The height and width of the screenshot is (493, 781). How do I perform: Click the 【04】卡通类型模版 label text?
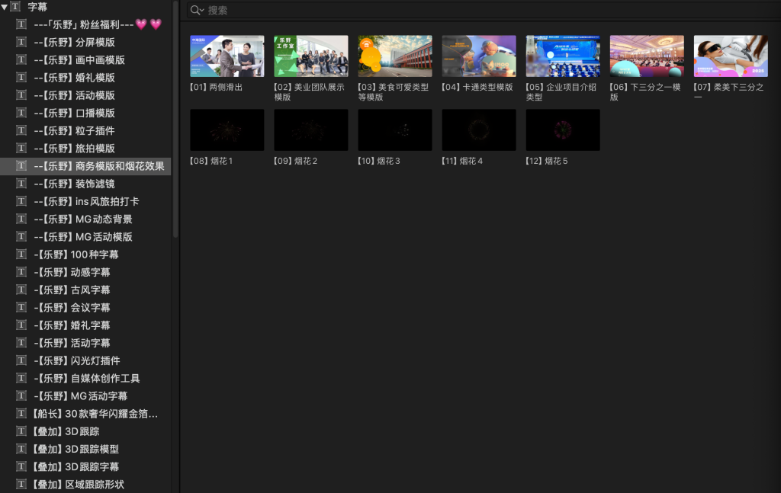click(x=477, y=87)
